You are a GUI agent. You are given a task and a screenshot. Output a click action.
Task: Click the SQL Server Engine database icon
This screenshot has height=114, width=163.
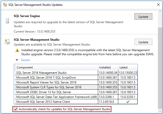tap(7, 21)
